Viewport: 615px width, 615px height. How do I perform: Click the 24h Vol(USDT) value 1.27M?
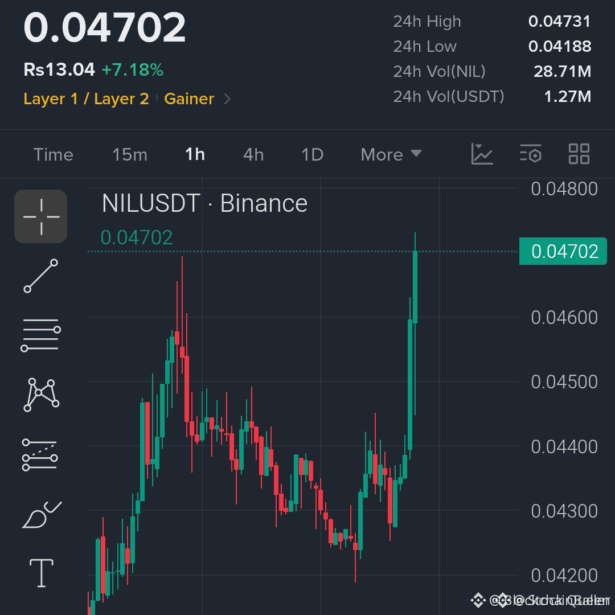tap(568, 96)
